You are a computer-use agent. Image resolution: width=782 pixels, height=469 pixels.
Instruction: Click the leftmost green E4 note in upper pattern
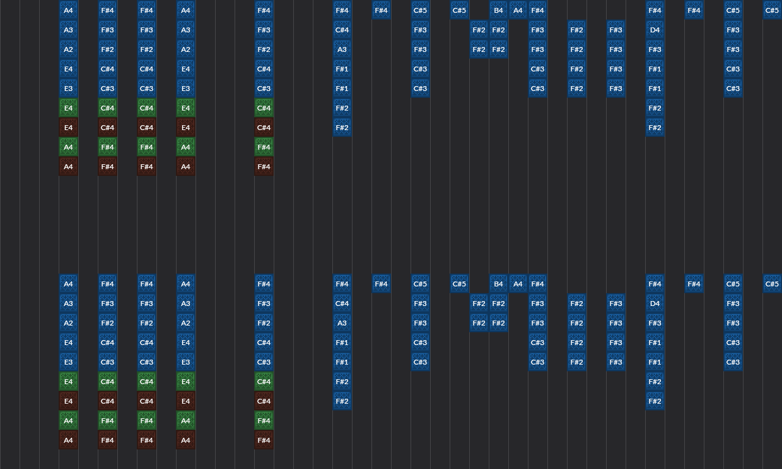coord(68,108)
